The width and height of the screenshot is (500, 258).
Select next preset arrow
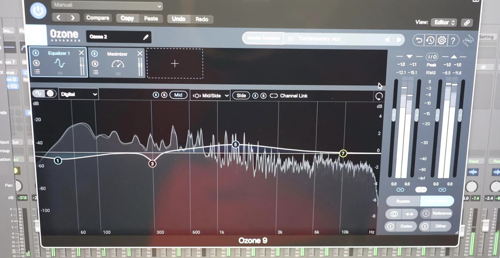[399, 40]
